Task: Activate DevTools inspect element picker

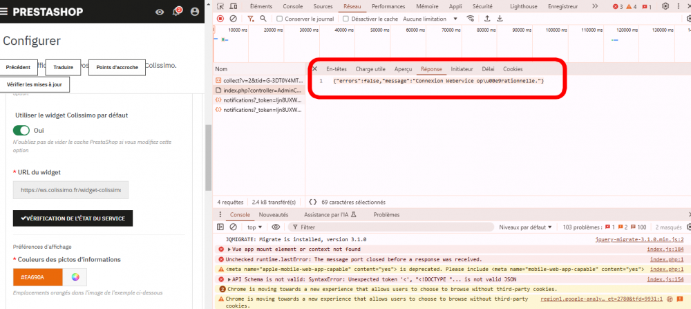Action: pyautogui.click(x=220, y=6)
